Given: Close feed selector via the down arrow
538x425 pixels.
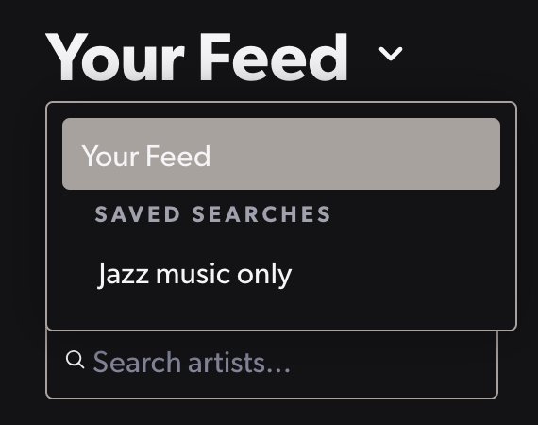Looking at the screenshot, I should point(391,54).
